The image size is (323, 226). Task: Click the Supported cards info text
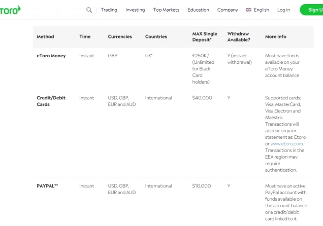285,134
